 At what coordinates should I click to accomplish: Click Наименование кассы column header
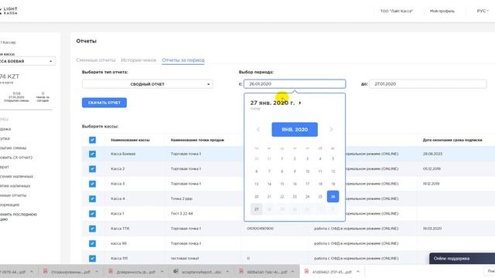pyautogui.click(x=130, y=140)
